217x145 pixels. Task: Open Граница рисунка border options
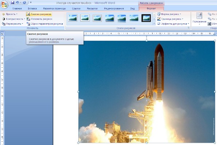pyautogui.click(x=170, y=19)
